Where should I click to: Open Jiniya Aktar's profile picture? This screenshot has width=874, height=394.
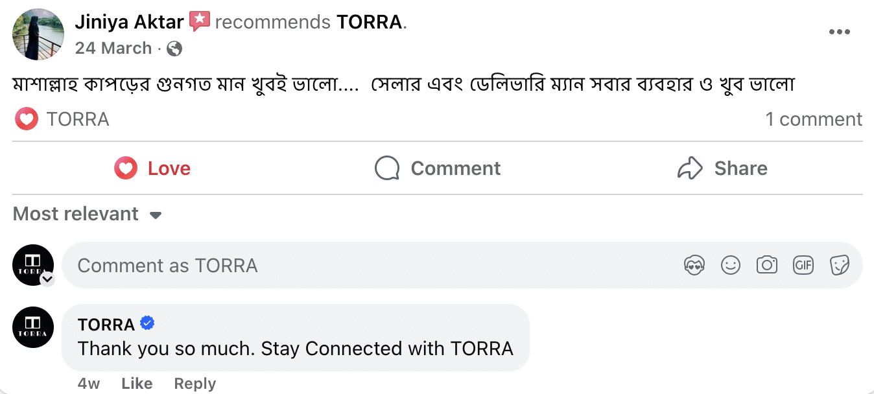tap(38, 34)
